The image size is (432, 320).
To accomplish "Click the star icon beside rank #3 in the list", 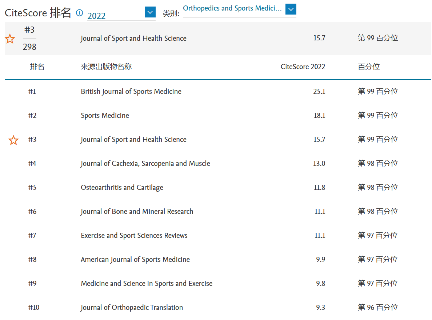I will tap(13, 140).
